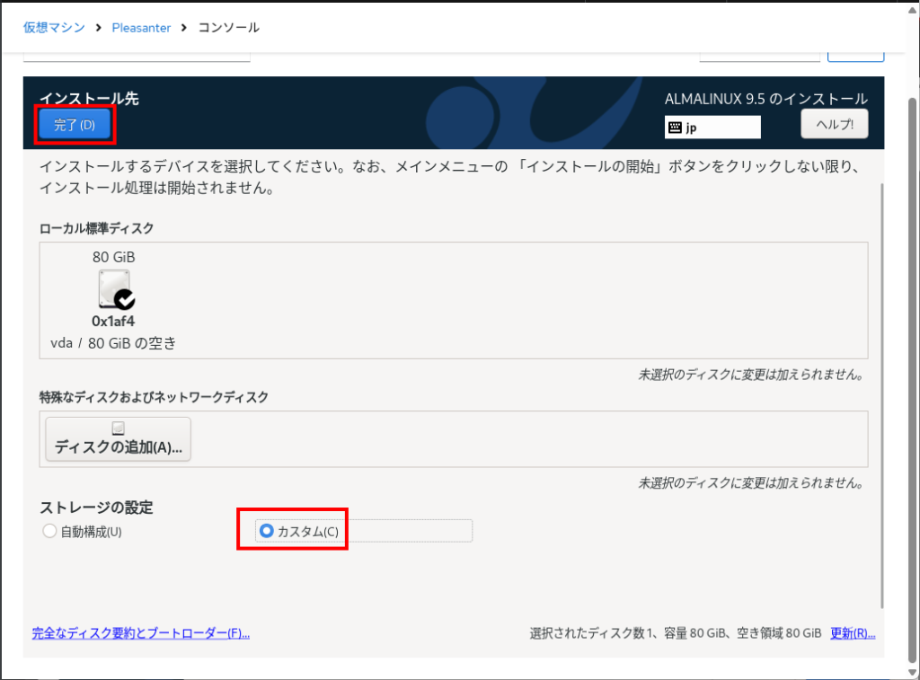Image resolution: width=920 pixels, height=680 pixels.
Task: Click the 0x1af4 disk label
Action: click(113, 321)
